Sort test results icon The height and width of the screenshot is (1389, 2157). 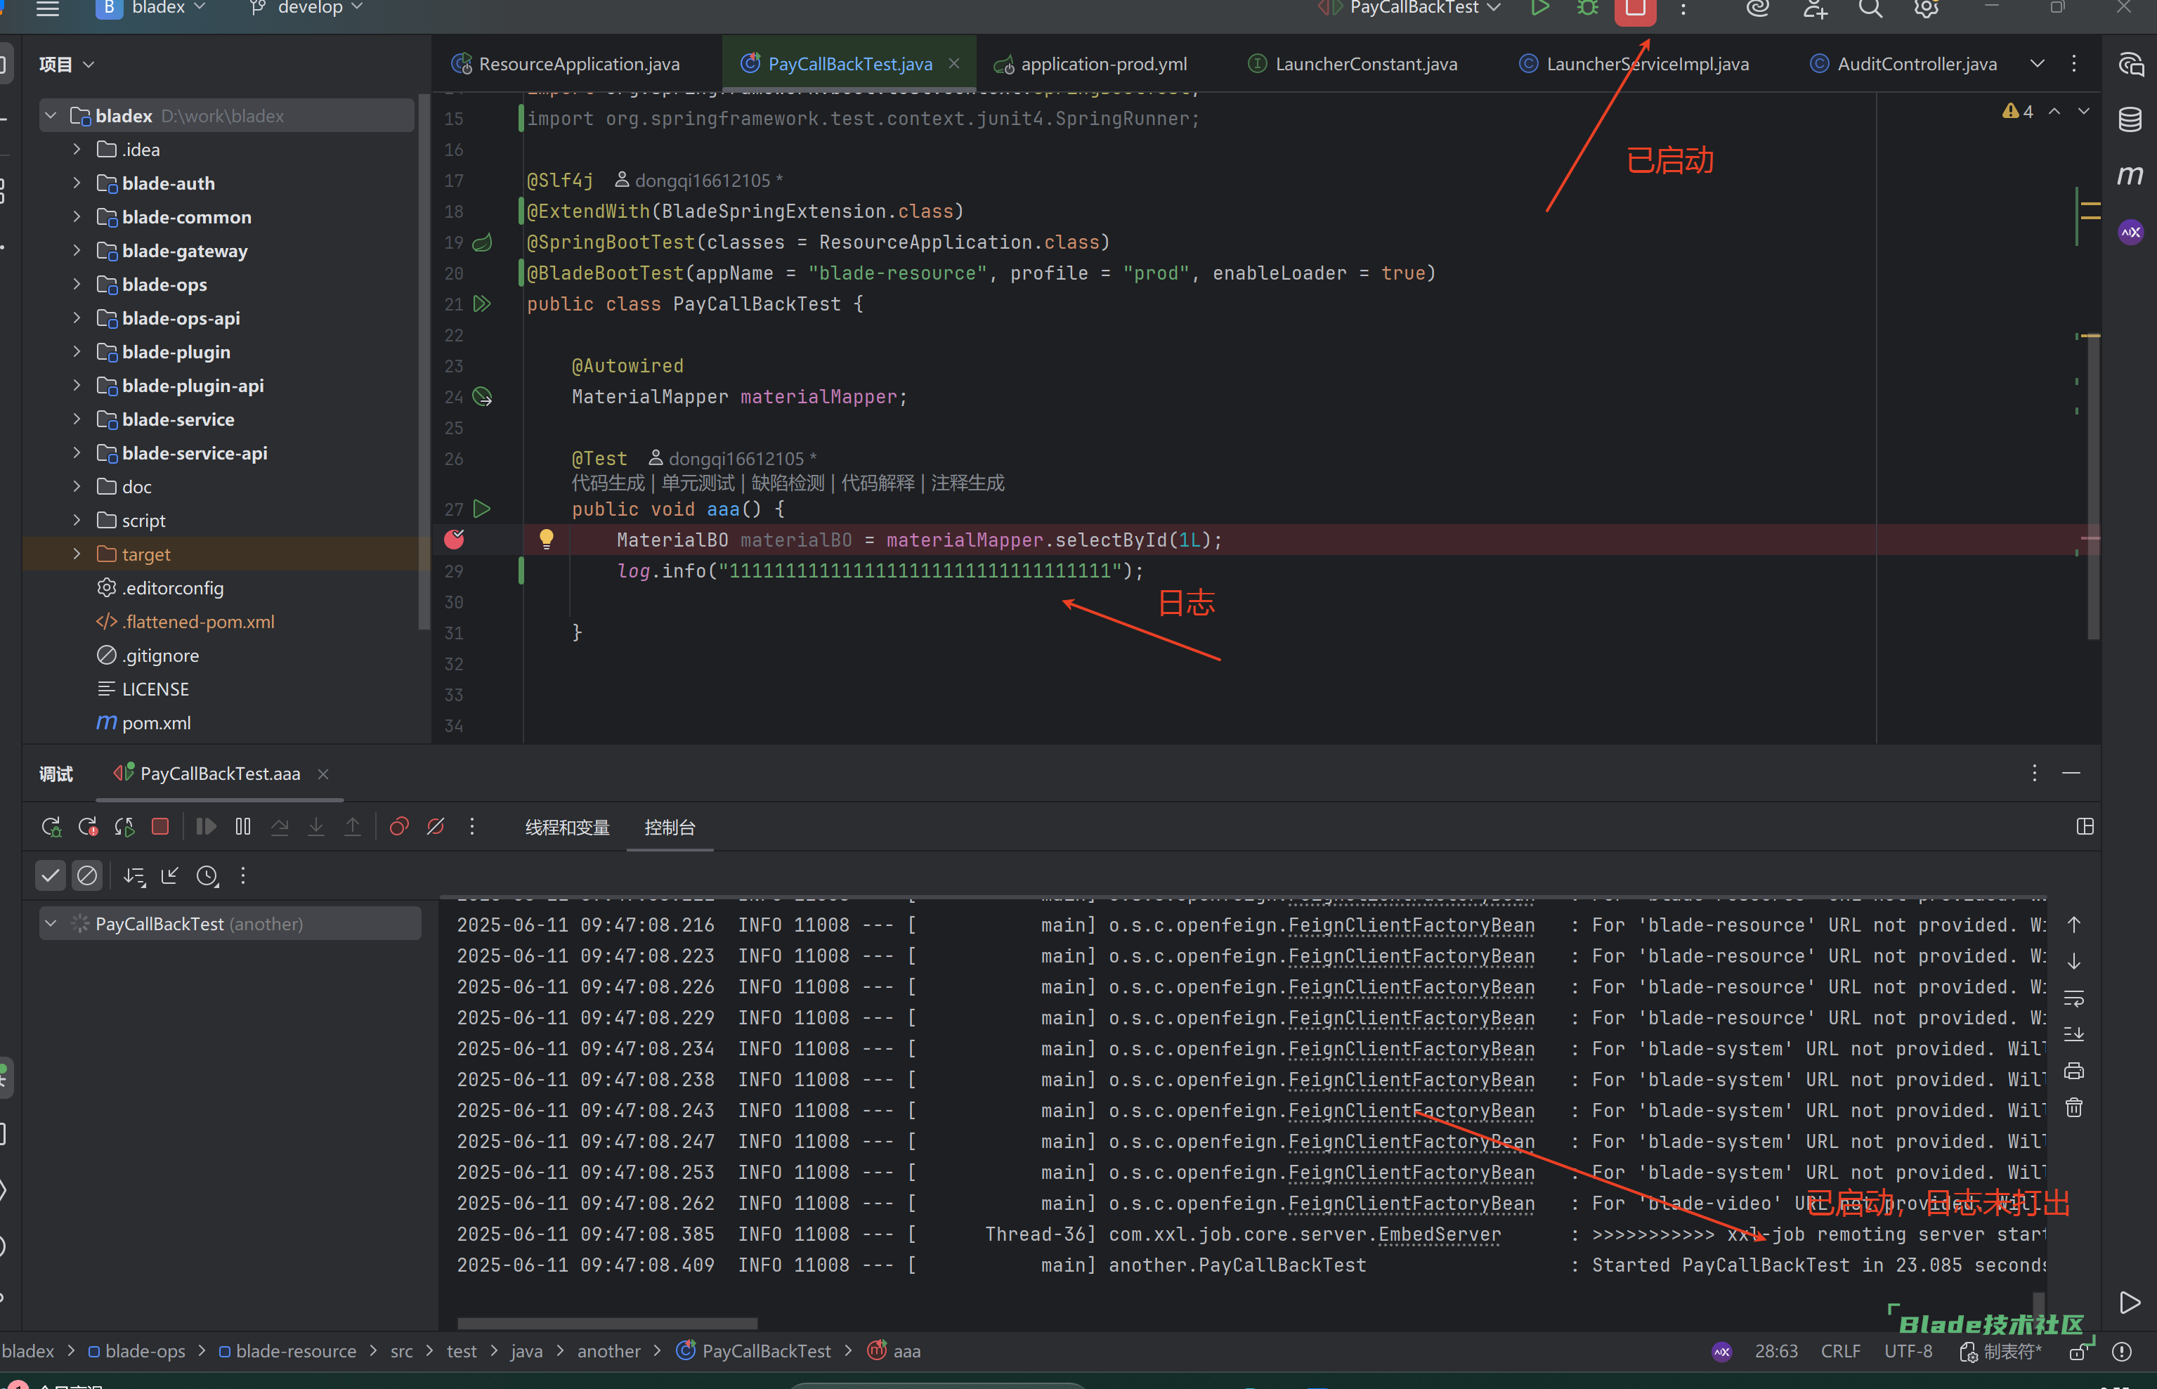click(x=134, y=876)
